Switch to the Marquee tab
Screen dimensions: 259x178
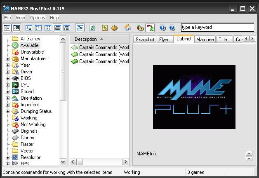(x=205, y=40)
